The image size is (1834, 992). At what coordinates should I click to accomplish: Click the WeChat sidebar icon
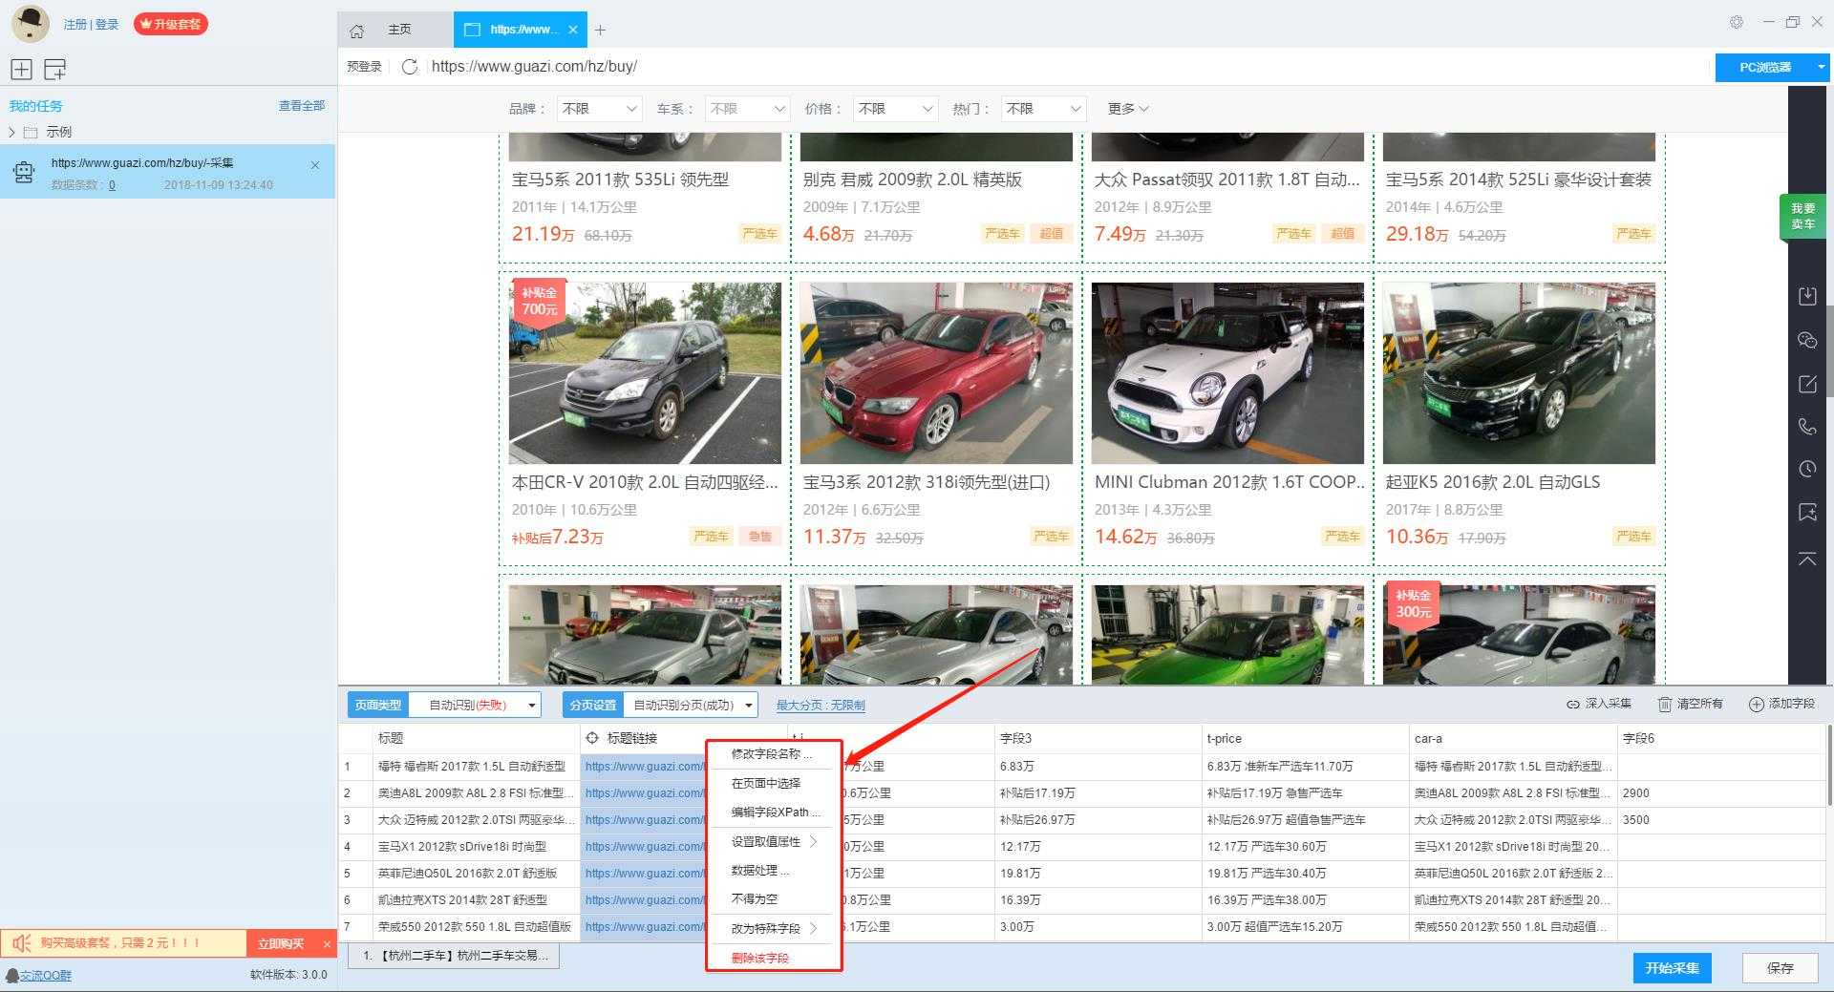click(x=1807, y=340)
